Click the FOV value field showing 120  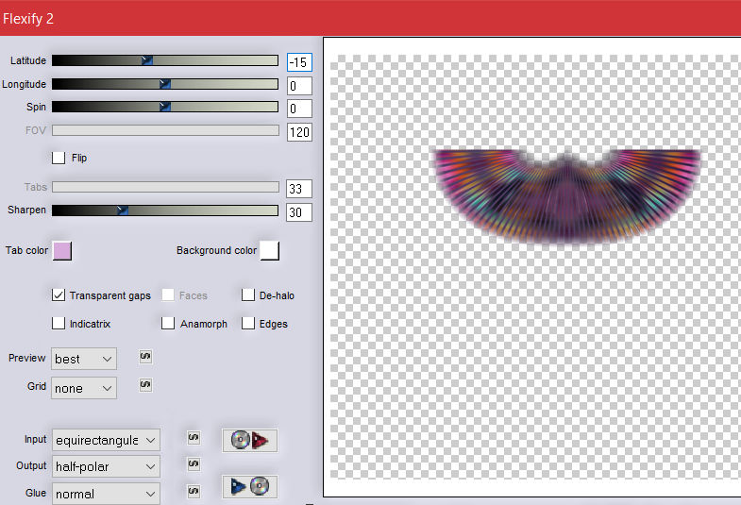(x=299, y=132)
